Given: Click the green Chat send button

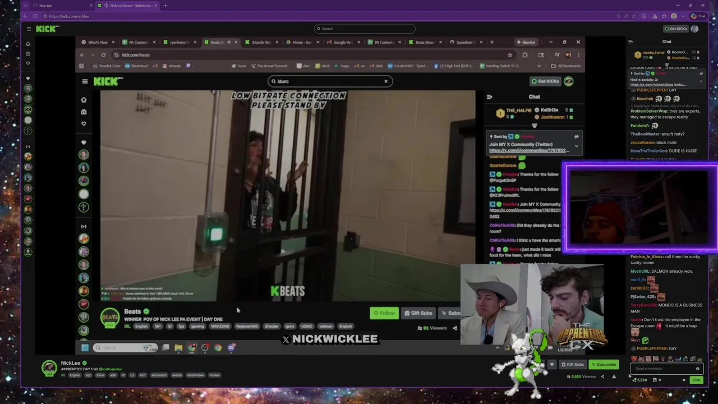Looking at the screenshot, I should coord(696,380).
